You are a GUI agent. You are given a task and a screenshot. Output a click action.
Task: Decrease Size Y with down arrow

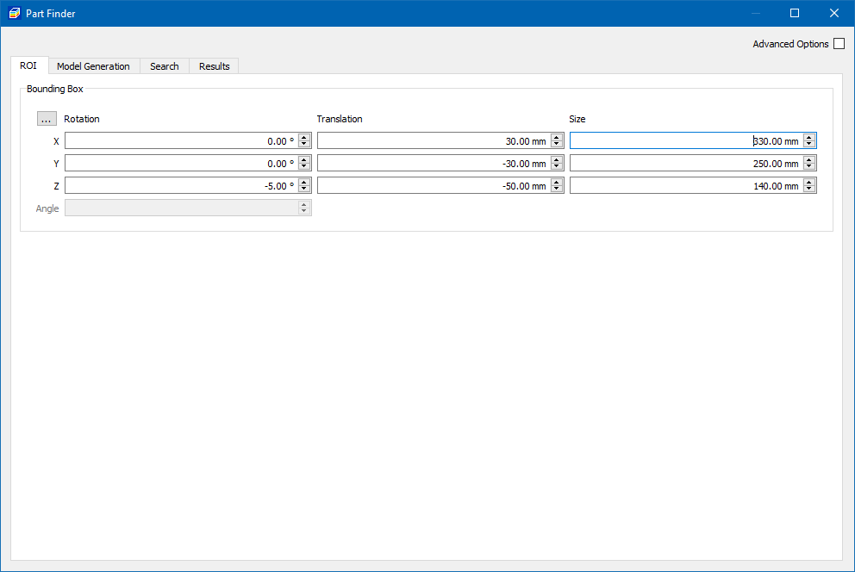click(x=809, y=167)
